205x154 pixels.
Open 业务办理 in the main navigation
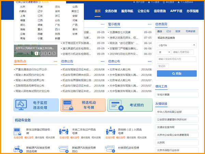111,11
